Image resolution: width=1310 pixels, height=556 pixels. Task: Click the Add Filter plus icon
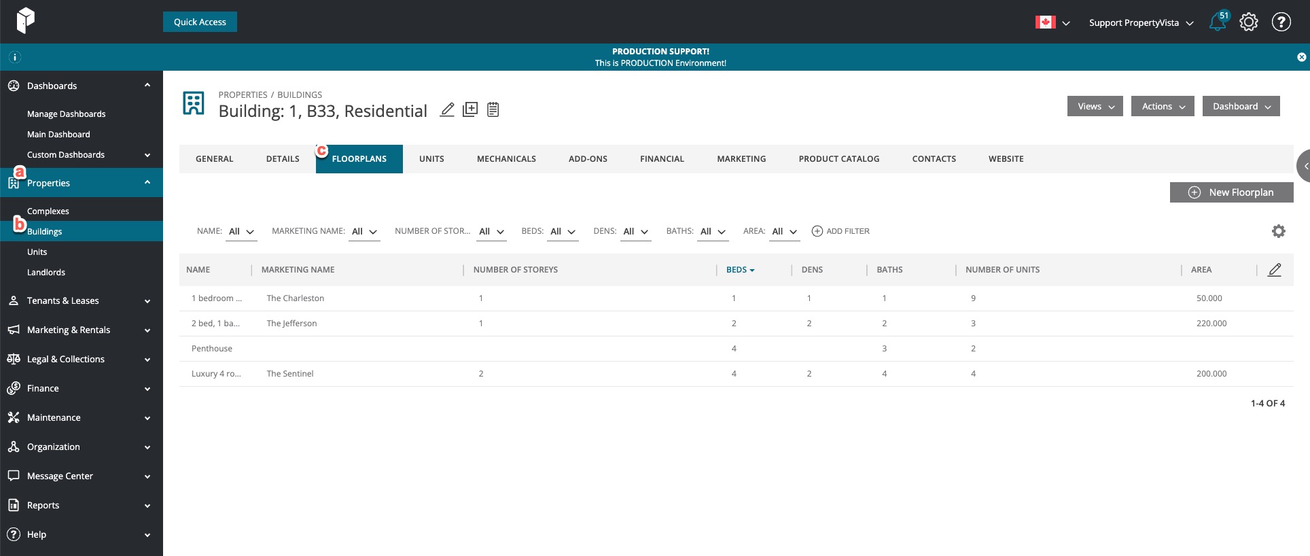coord(817,231)
